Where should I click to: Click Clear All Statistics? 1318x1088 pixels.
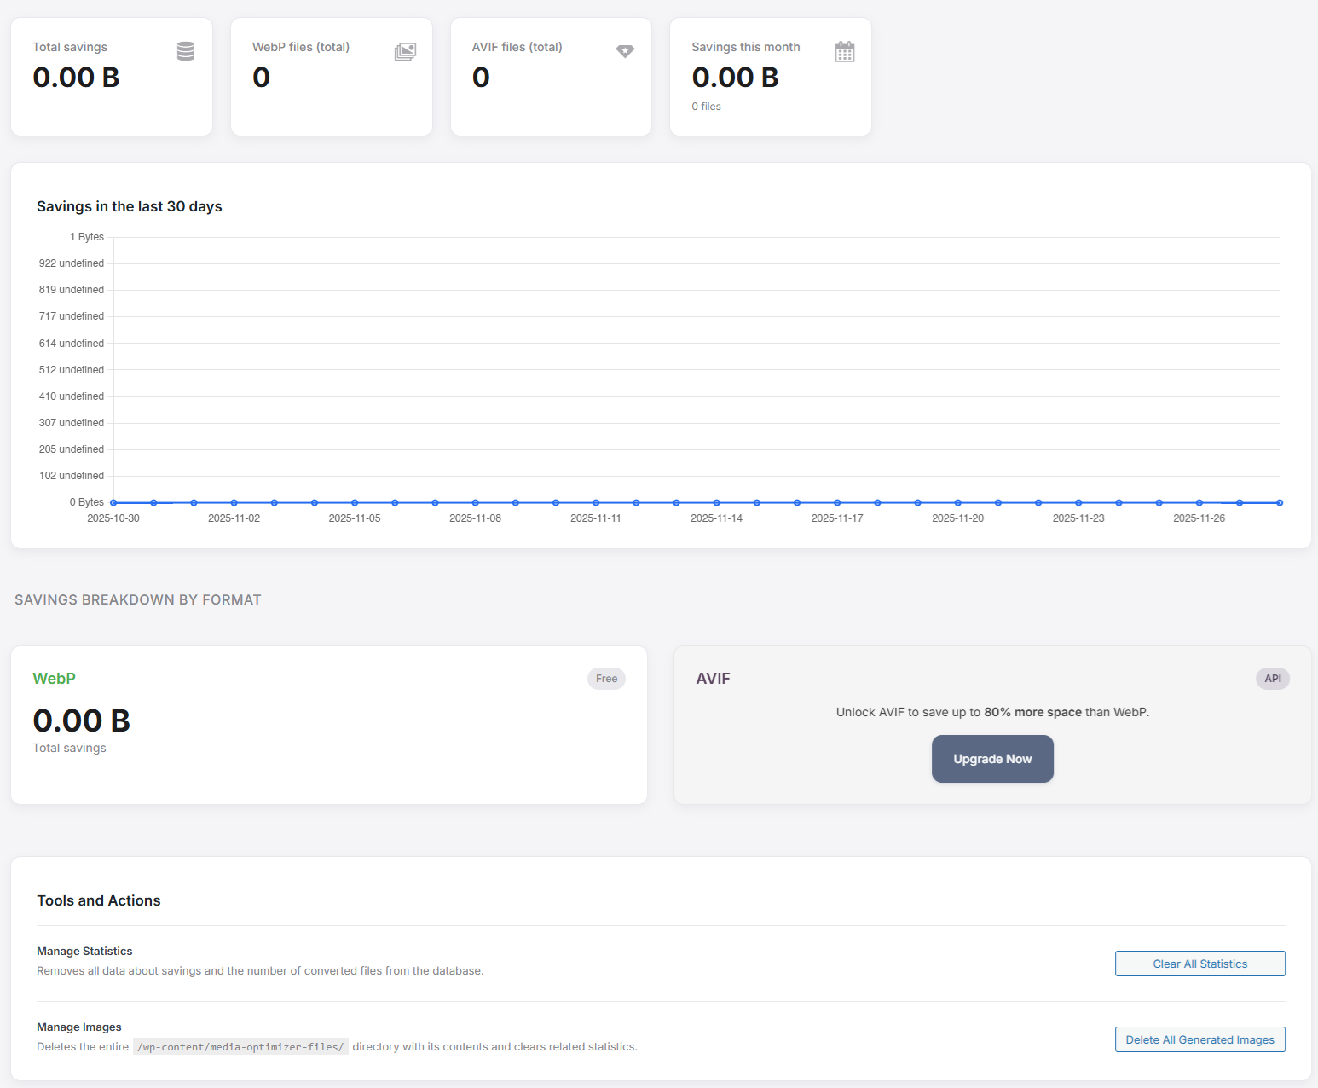(1199, 964)
